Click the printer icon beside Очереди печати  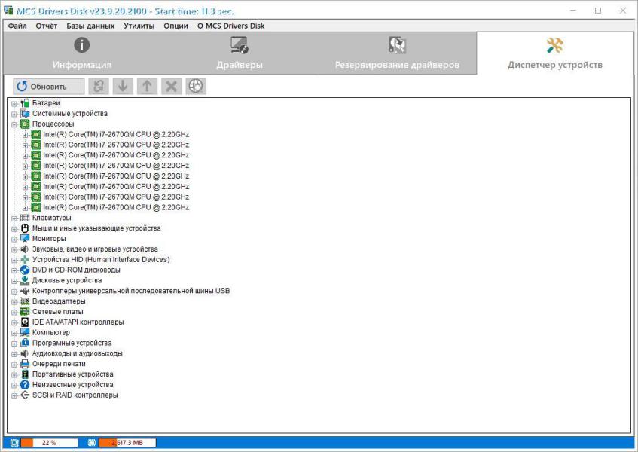coord(25,364)
